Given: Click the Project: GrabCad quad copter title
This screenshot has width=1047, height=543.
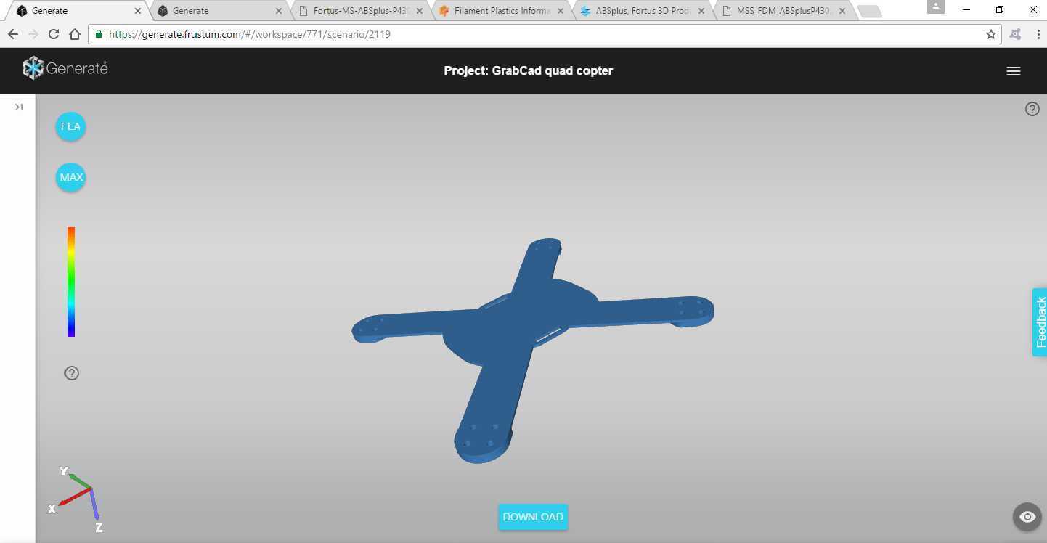Looking at the screenshot, I should tap(529, 70).
